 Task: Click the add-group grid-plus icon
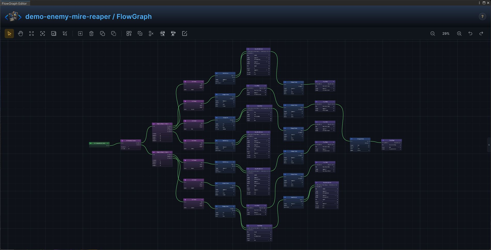129,34
